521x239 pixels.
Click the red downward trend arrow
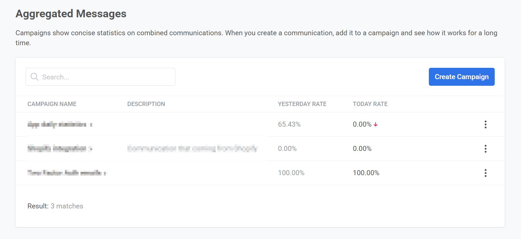[375, 124]
